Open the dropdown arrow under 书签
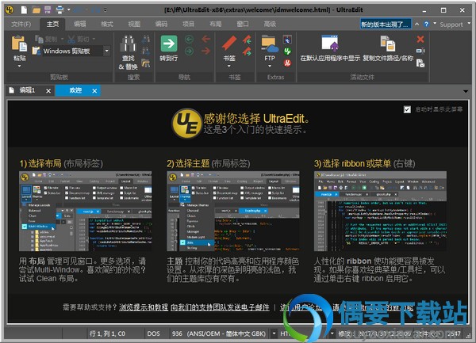 click(229, 66)
